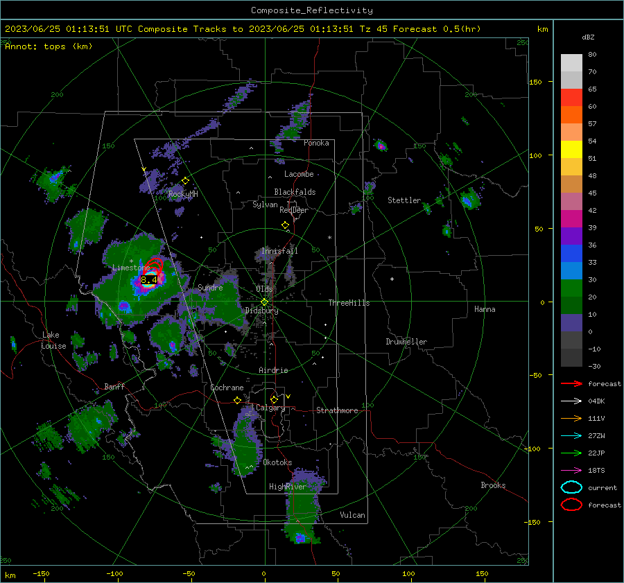
Task: Click the yellow diamond marker above Calgary
Action: [x=274, y=399]
